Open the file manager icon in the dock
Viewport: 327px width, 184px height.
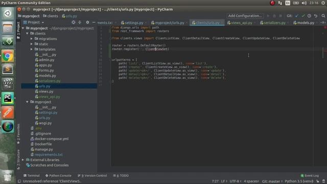pos(8,28)
